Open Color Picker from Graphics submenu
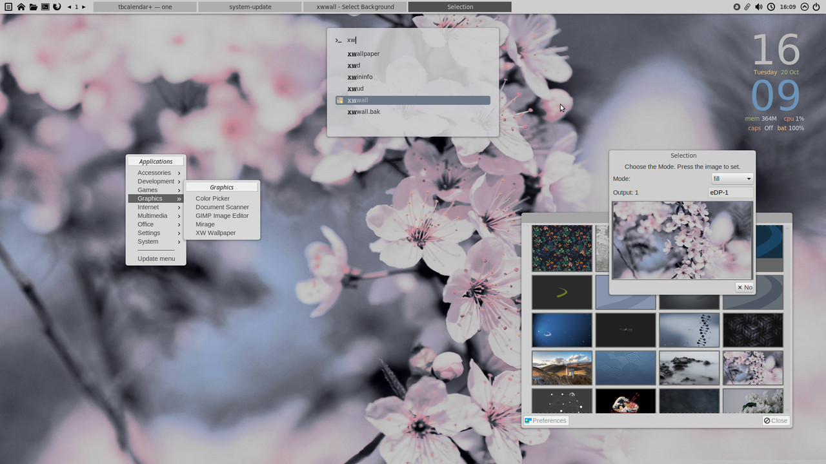826x464 pixels. (x=222, y=198)
